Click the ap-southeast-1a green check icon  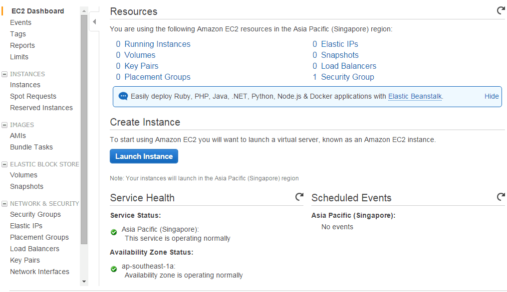[114, 269]
